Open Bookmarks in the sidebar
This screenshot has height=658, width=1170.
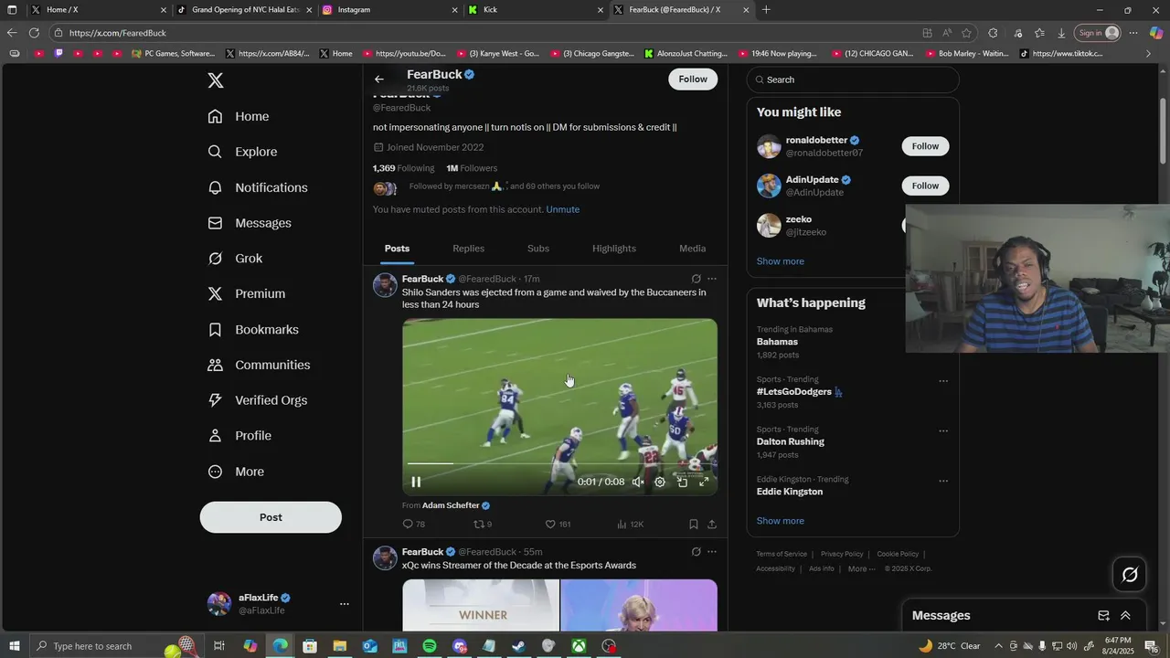253,329
